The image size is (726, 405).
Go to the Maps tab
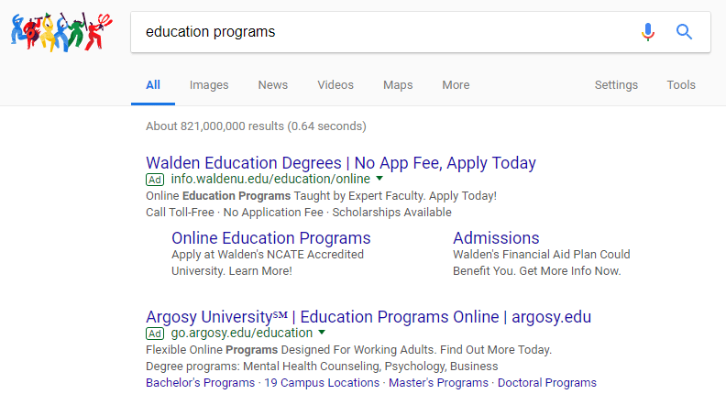(398, 85)
